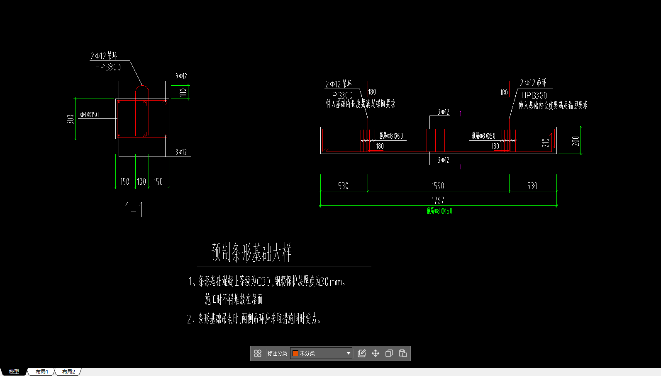
Task: Select the 1-1 section label
Action: tap(134, 210)
